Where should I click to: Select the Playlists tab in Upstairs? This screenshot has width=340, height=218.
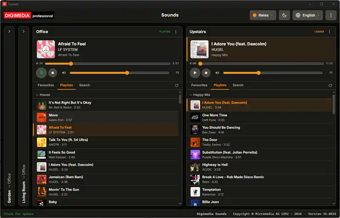coord(220,85)
